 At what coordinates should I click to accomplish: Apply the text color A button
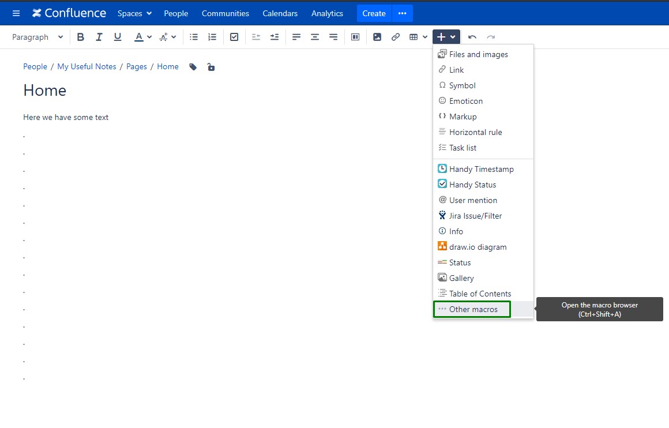[x=138, y=37]
